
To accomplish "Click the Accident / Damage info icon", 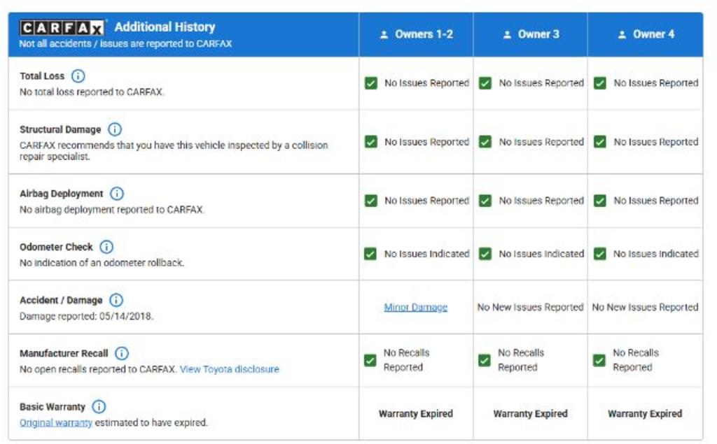I will (x=116, y=300).
